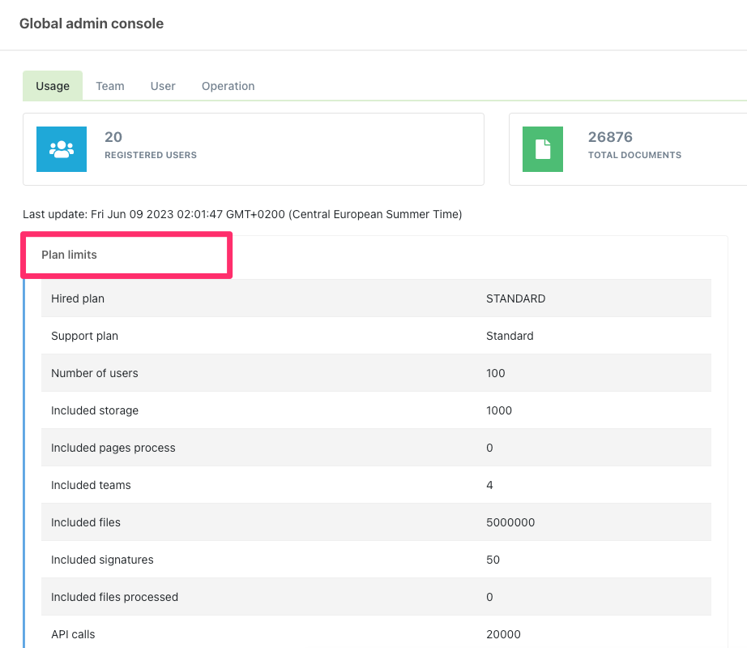The height and width of the screenshot is (648, 747).
Task: Select the User tab
Action: tap(163, 86)
